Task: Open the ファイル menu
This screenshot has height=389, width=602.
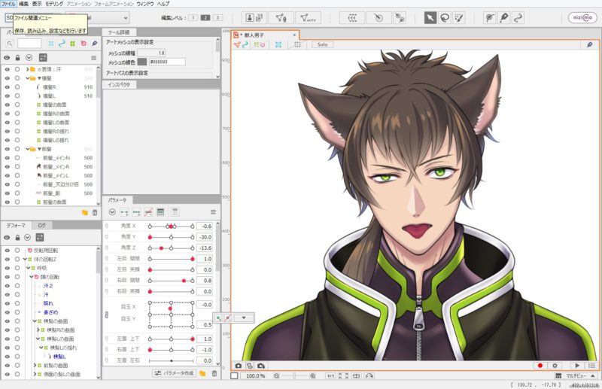Action: coord(8,4)
